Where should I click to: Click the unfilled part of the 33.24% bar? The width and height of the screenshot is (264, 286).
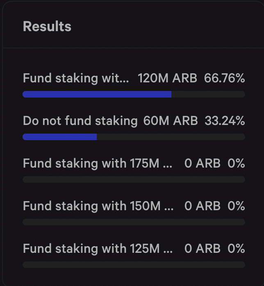pos(171,137)
